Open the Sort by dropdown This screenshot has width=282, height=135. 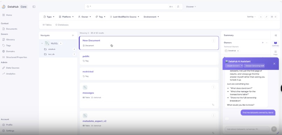click(251, 17)
